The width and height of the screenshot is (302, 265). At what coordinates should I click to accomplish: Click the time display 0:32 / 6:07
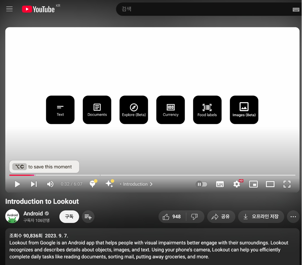[x=71, y=184]
